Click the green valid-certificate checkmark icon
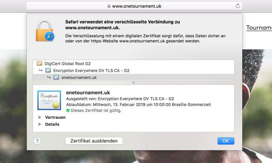This screenshot has height=163, width=272. pyautogui.click(x=68, y=111)
